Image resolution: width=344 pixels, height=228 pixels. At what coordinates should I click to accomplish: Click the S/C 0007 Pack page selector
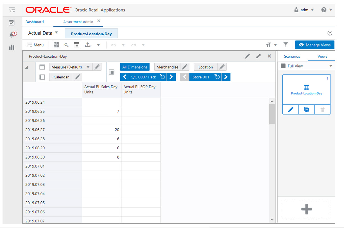click(x=144, y=77)
